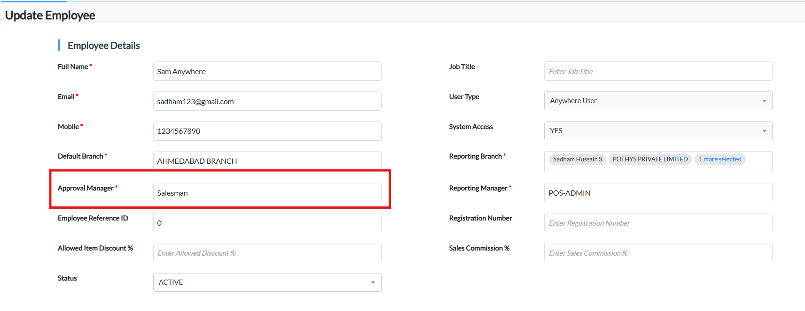Click the Employee Details section heading
The image size is (805, 311).
tap(103, 46)
